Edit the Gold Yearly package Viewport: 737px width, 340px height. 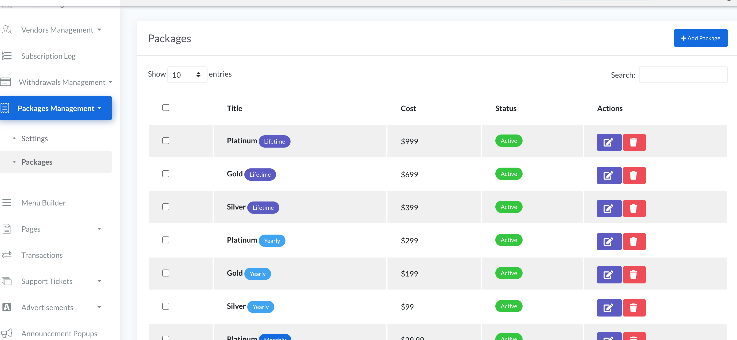coord(609,275)
